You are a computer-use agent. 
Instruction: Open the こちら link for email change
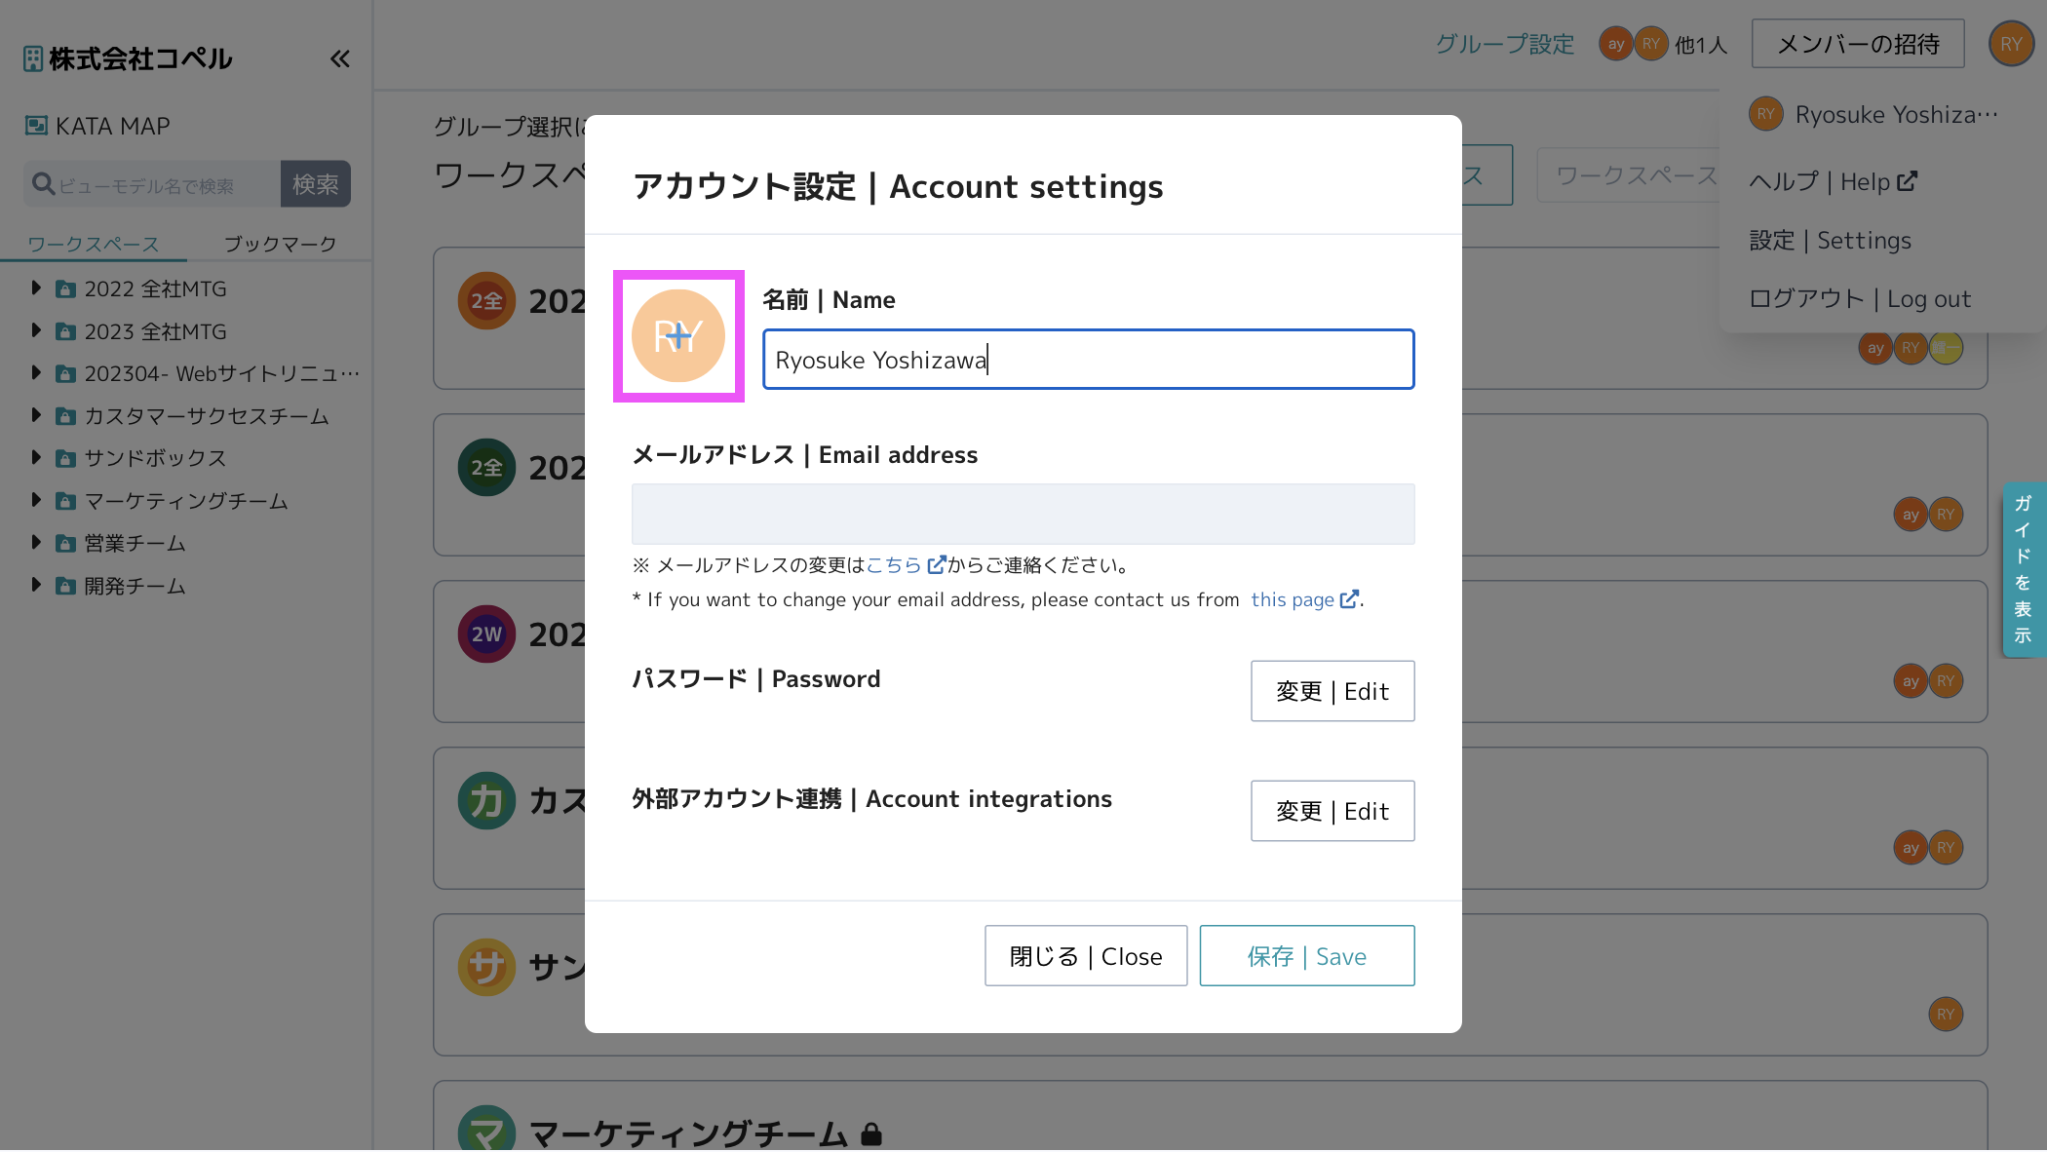pyautogui.click(x=906, y=565)
